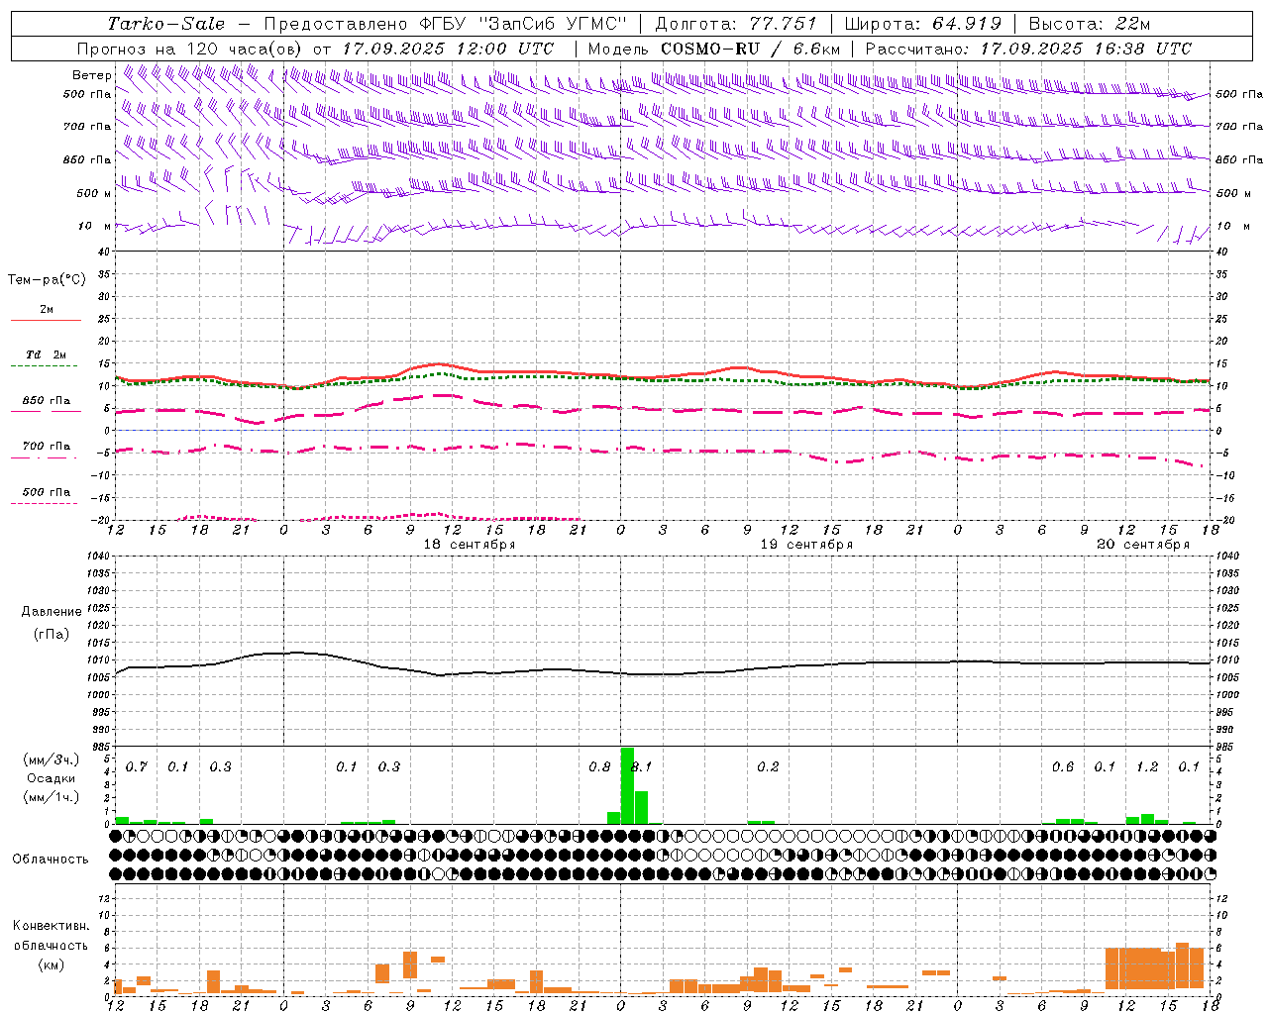The height and width of the screenshot is (1014, 1268).
Task: Click the "10 м" wind level label beside "Ветер" column
Action: pyautogui.click(x=95, y=226)
